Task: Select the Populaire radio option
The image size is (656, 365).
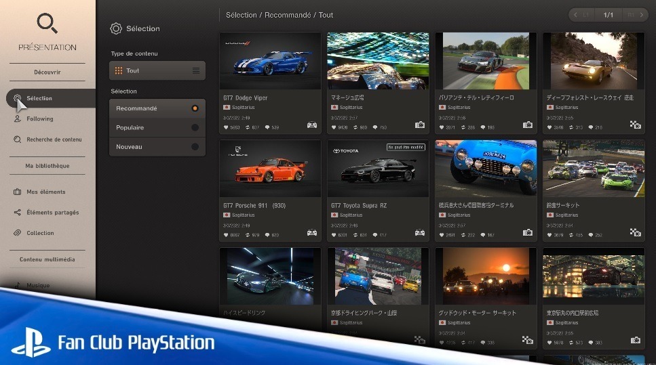Action: (x=157, y=127)
